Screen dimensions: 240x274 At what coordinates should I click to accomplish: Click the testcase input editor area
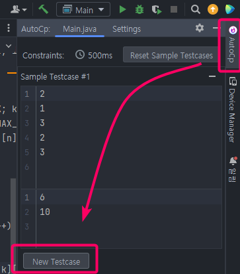pos(121,137)
